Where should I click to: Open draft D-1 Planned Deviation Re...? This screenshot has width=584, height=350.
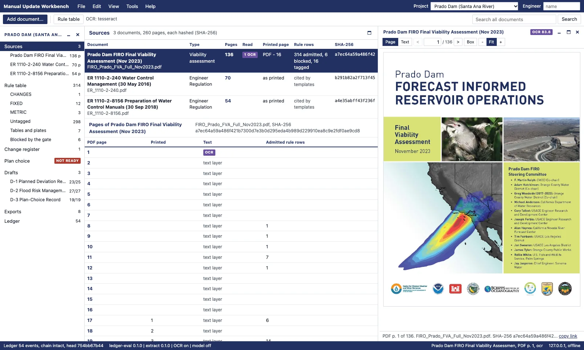pos(42,182)
